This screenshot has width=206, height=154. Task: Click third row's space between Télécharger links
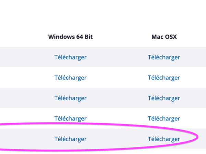pos(117,98)
